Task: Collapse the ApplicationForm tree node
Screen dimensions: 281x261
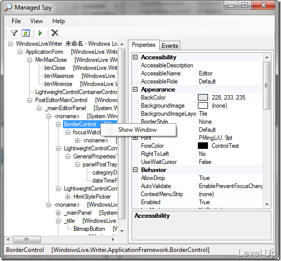Action: pyautogui.click(x=20, y=52)
